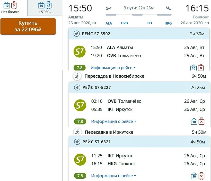The image size is (211, 181).
Task: Expand 'Информация о рейсе' for flight S7-5502
Action: (113, 68)
